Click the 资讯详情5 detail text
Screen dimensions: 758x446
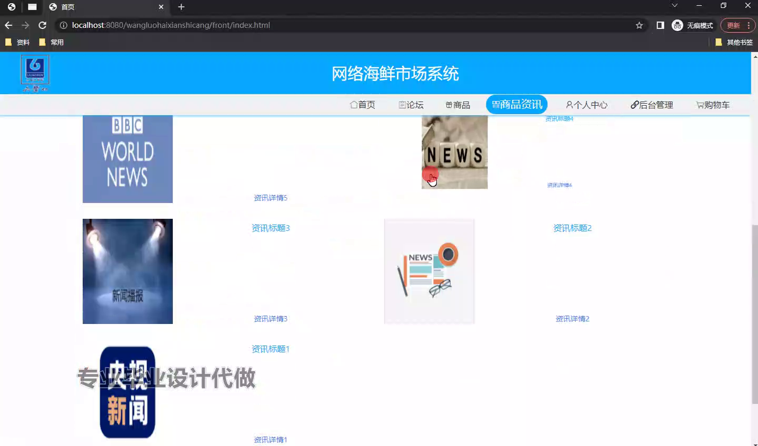tap(271, 198)
